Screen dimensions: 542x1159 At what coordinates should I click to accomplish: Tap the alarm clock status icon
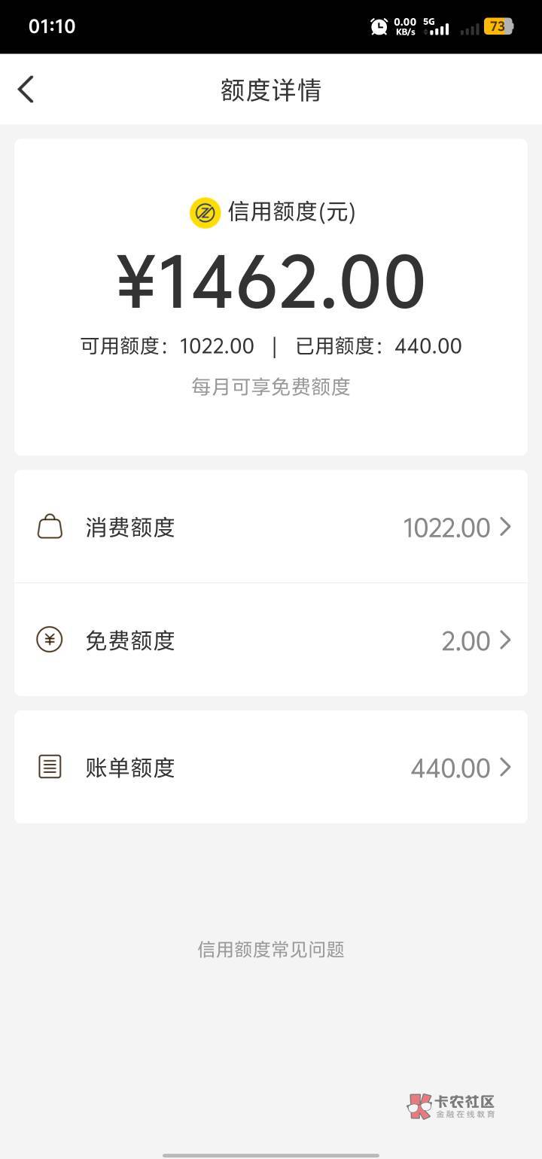[x=379, y=27]
